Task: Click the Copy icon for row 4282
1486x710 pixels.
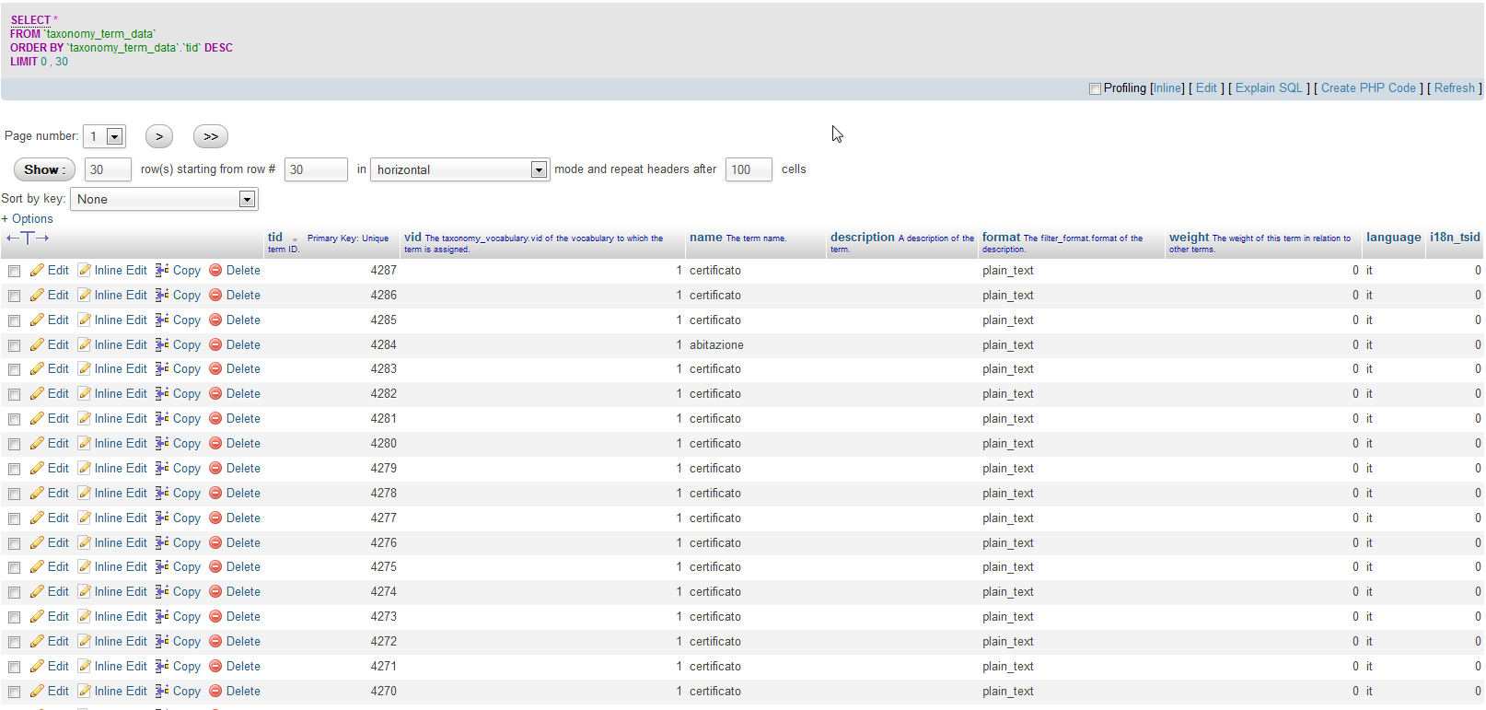Action: tap(162, 393)
